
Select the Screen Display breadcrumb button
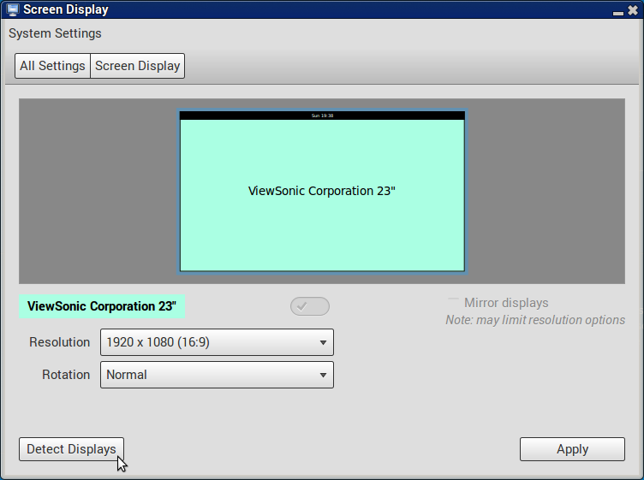(137, 66)
